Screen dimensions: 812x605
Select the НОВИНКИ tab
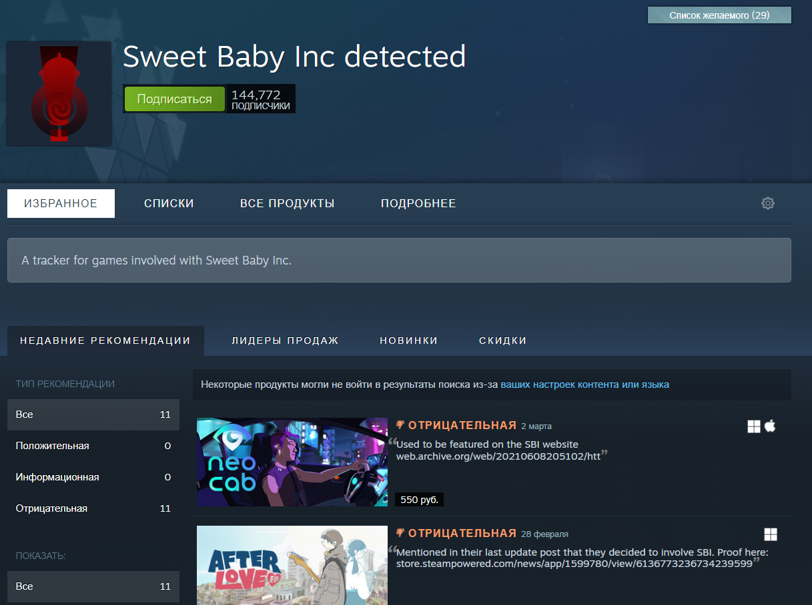click(409, 340)
